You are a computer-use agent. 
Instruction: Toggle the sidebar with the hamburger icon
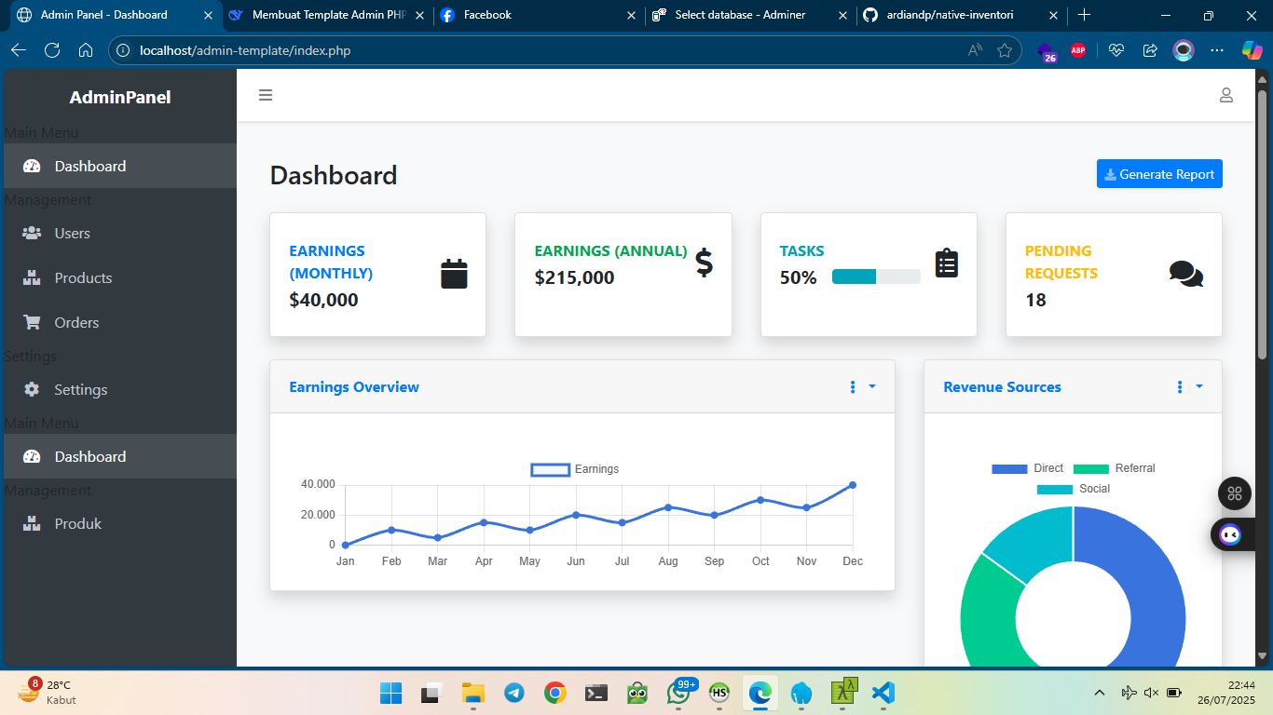pos(266,95)
